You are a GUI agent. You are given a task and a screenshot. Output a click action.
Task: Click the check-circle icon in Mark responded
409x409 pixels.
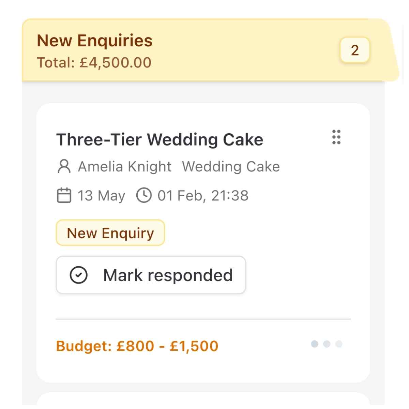[x=79, y=275]
